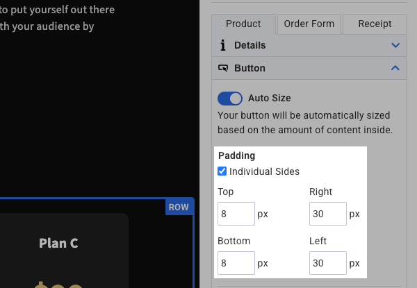Focus the Left padding input field
Image resolution: width=417 pixels, height=288 pixels.
[x=328, y=263]
